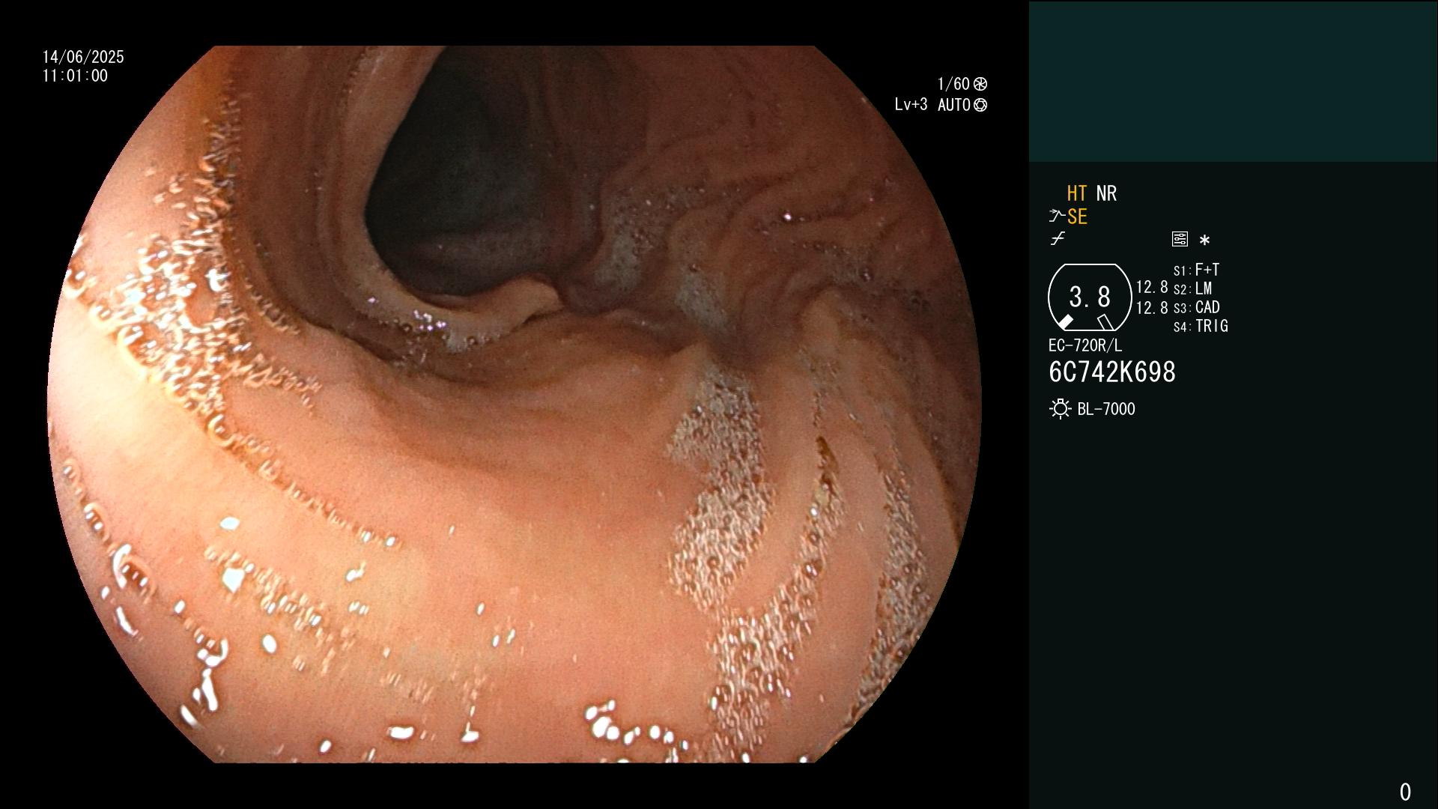This screenshot has width=1438, height=809.
Task: Click the 1/60 shutter speed value
Action: pyautogui.click(x=953, y=84)
